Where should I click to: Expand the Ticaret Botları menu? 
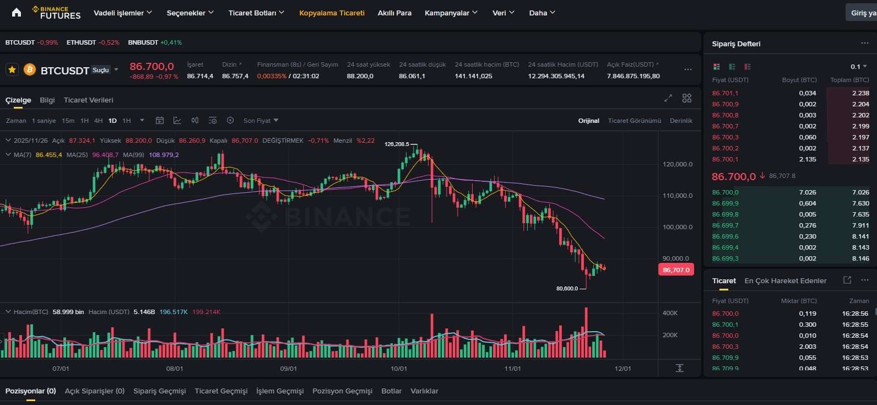click(x=256, y=13)
